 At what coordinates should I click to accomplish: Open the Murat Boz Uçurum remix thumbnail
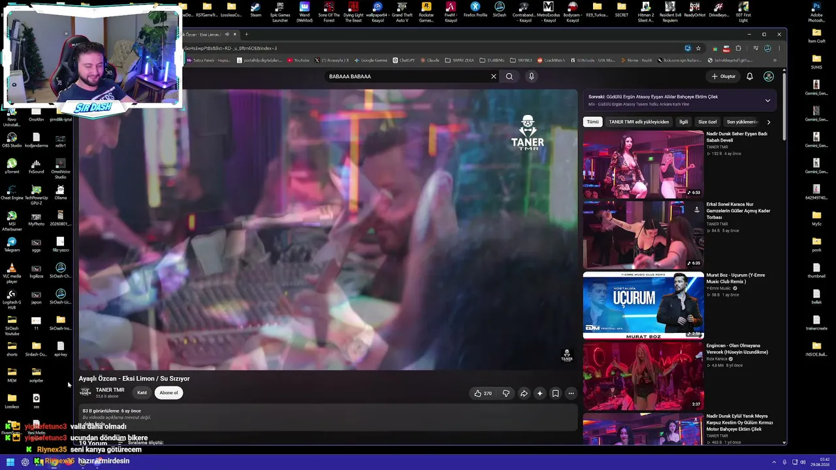[643, 305]
